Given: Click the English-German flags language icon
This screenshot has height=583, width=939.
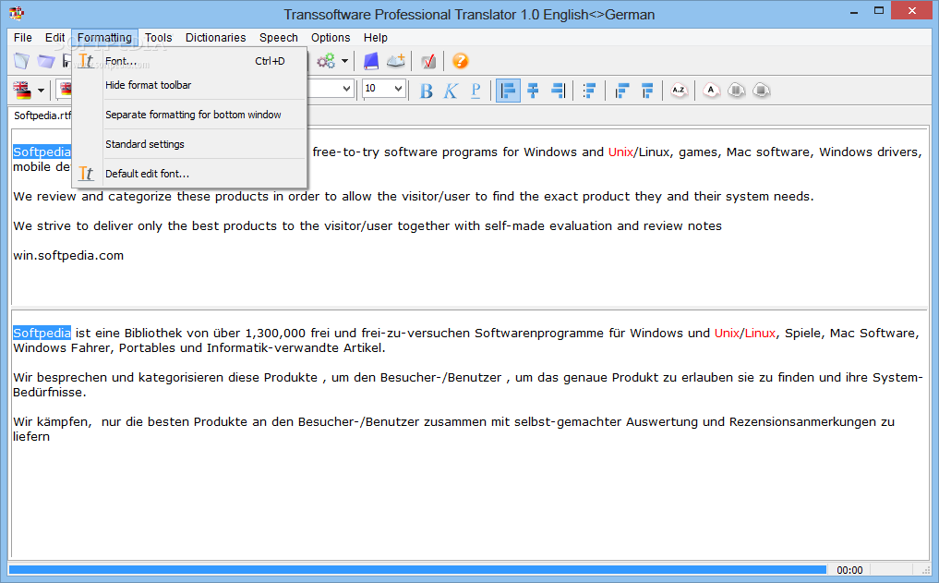Looking at the screenshot, I should (x=22, y=91).
